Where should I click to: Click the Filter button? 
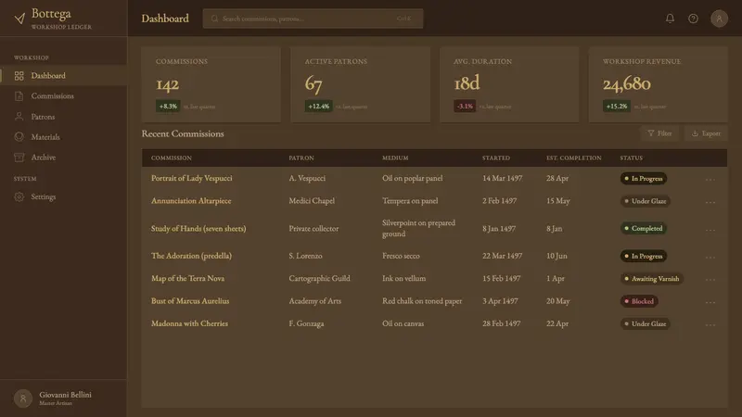coord(659,133)
